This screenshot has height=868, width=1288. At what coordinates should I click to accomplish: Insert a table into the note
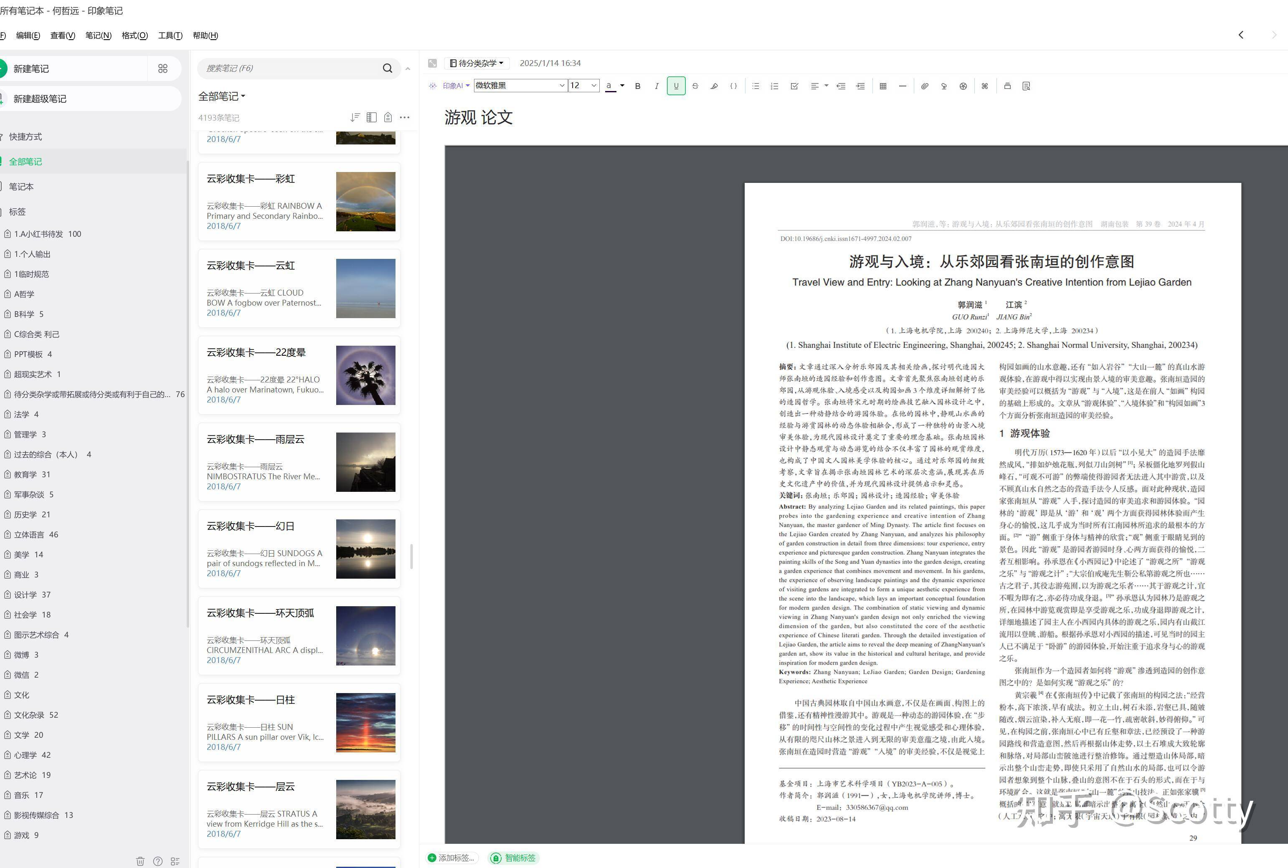pos(883,86)
